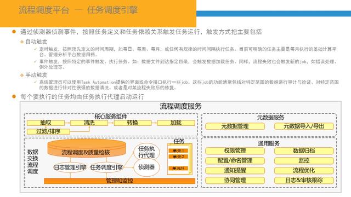Viewport: 351px width, 197px height.
Task: Click the 流程调度&质量检核 cylinder
Action: pyautogui.click(x=87, y=148)
